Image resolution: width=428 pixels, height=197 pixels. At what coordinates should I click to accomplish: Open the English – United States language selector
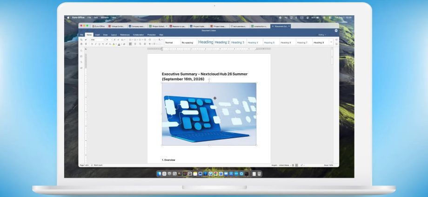(x=281, y=165)
